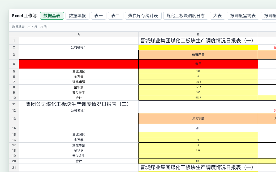Click the value 565 cell
Image resolution: width=276 pixels, height=172 pixels.
198,92
